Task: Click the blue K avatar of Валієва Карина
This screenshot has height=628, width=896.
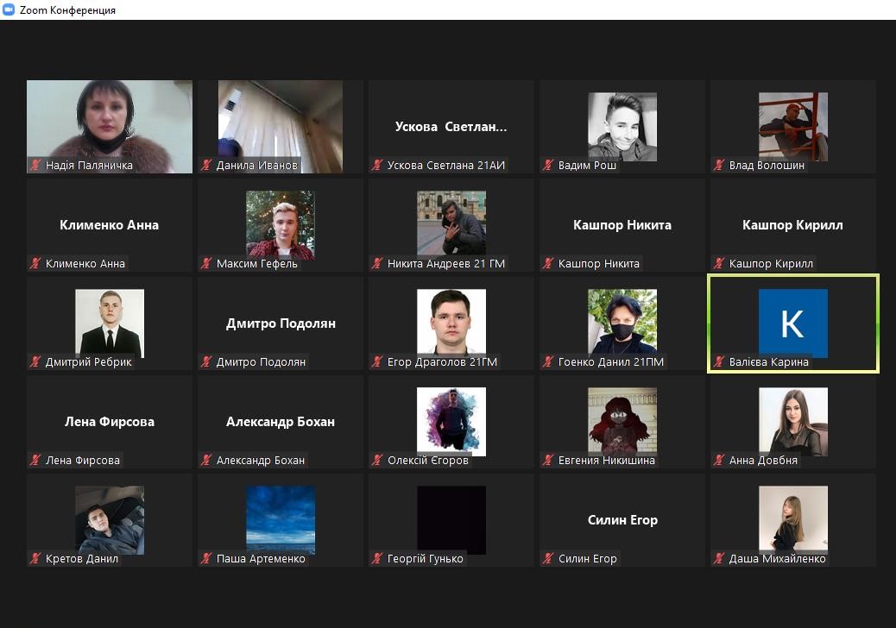Action: pos(793,323)
